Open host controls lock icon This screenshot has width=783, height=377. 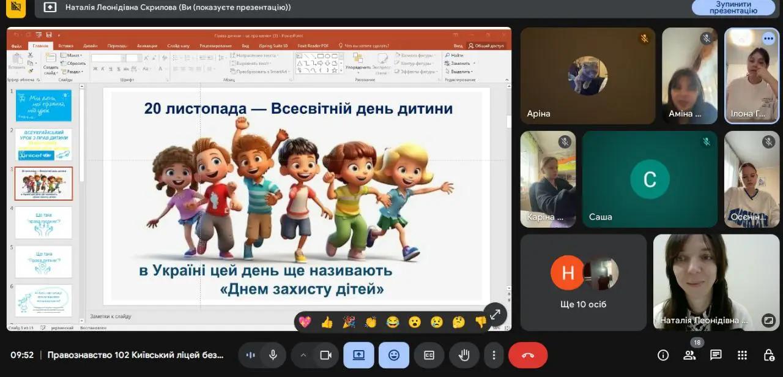pyautogui.click(x=769, y=355)
